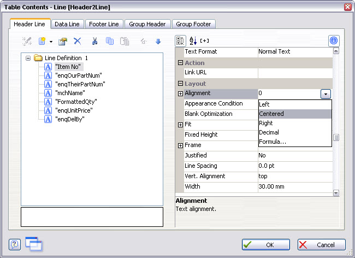
Task: Click the Alignment value field showing 0
Action: point(289,93)
